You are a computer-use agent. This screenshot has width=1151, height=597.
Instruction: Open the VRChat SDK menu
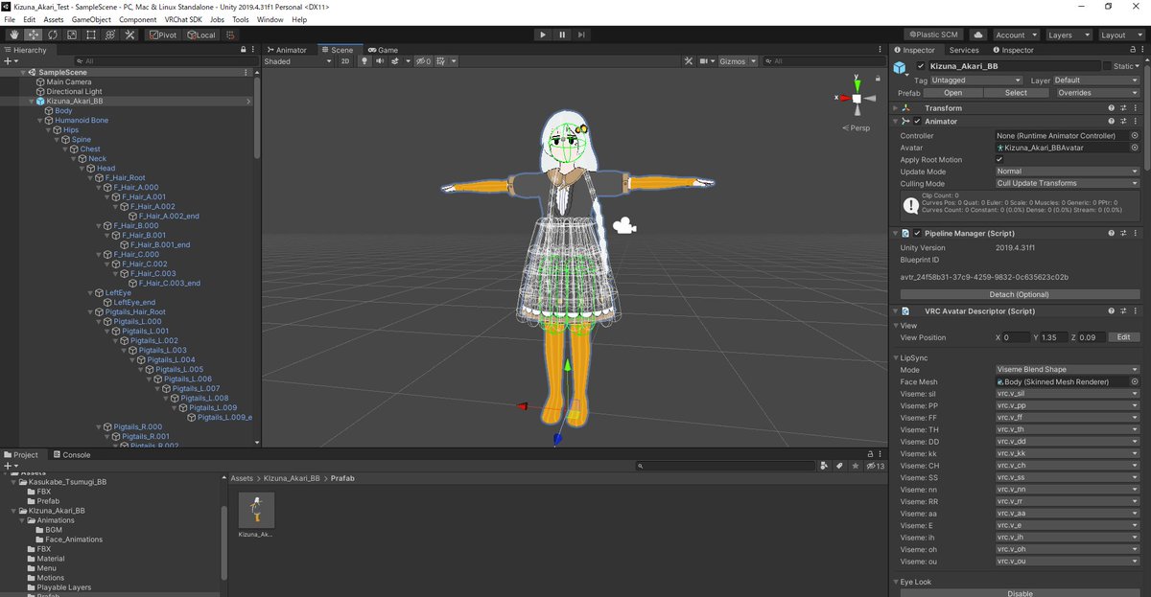point(182,19)
